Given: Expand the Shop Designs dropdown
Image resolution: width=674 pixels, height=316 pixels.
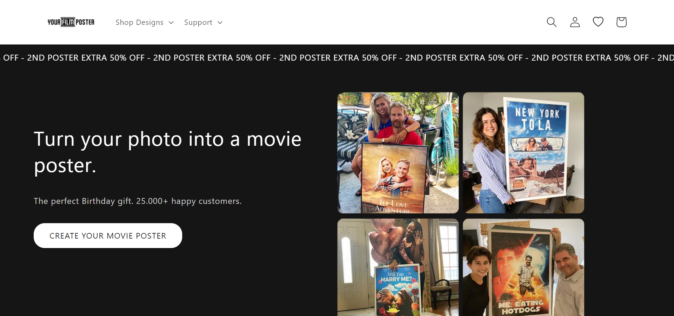Looking at the screenshot, I should [144, 22].
